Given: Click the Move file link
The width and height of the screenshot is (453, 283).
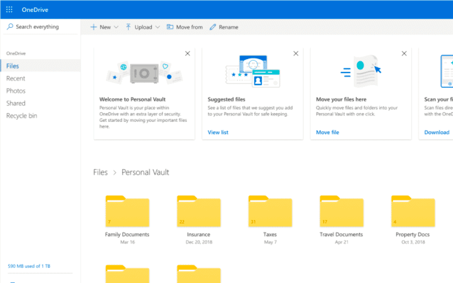Looking at the screenshot, I should coord(327,132).
